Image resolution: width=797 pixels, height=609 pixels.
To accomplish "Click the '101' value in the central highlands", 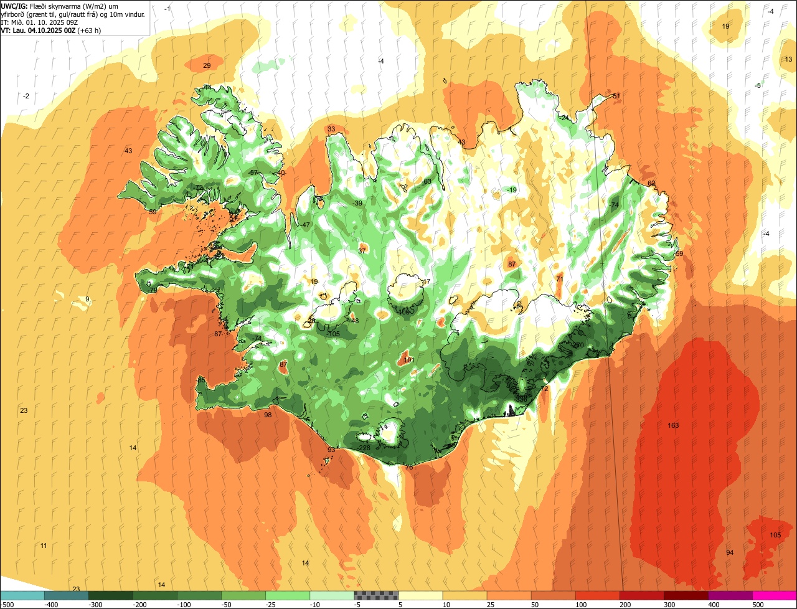I will (408, 360).
